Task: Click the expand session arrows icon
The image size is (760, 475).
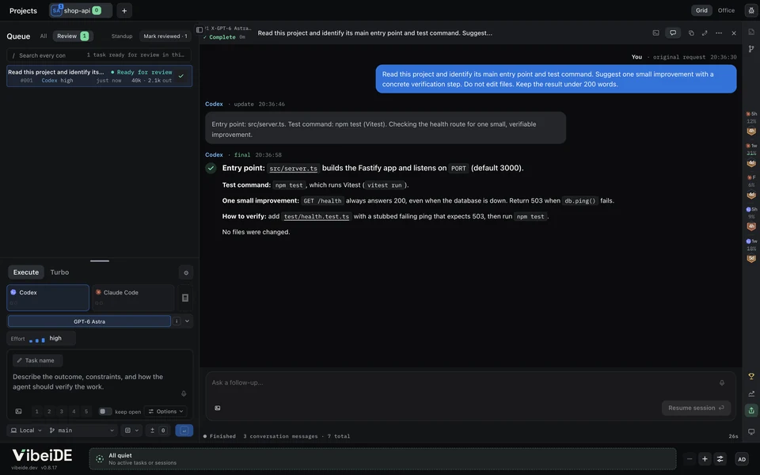Action: click(x=705, y=33)
